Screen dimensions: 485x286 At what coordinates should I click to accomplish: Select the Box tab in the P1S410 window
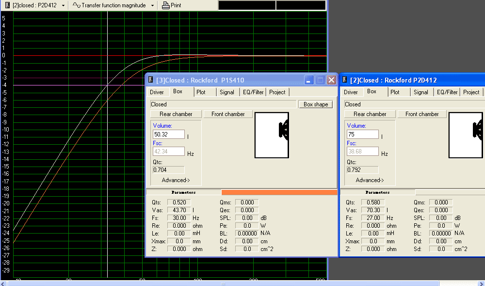pyautogui.click(x=178, y=91)
